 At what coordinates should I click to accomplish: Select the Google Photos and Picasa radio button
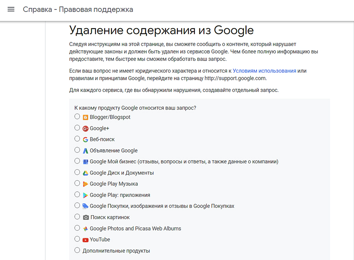click(77, 228)
